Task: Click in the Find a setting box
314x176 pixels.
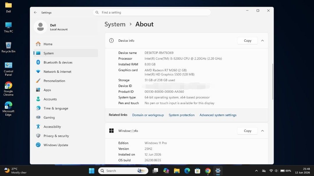Action: coord(151,12)
